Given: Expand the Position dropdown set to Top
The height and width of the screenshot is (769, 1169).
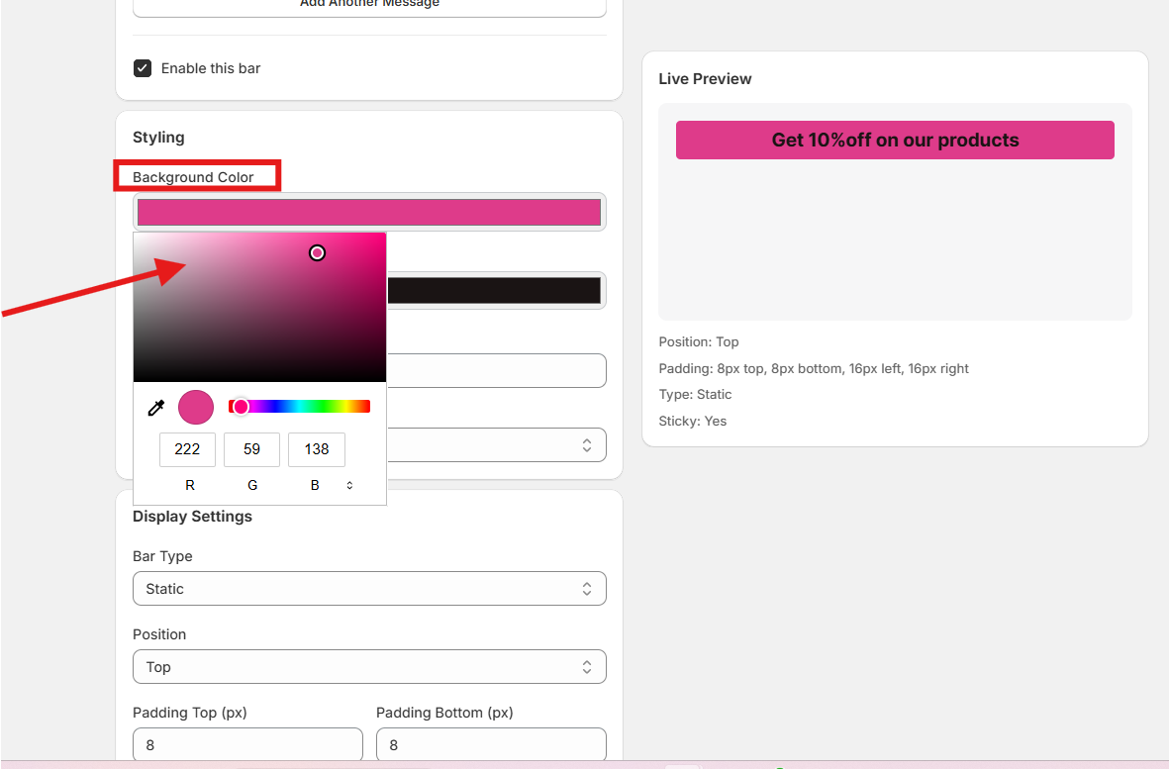Looking at the screenshot, I should (x=369, y=667).
